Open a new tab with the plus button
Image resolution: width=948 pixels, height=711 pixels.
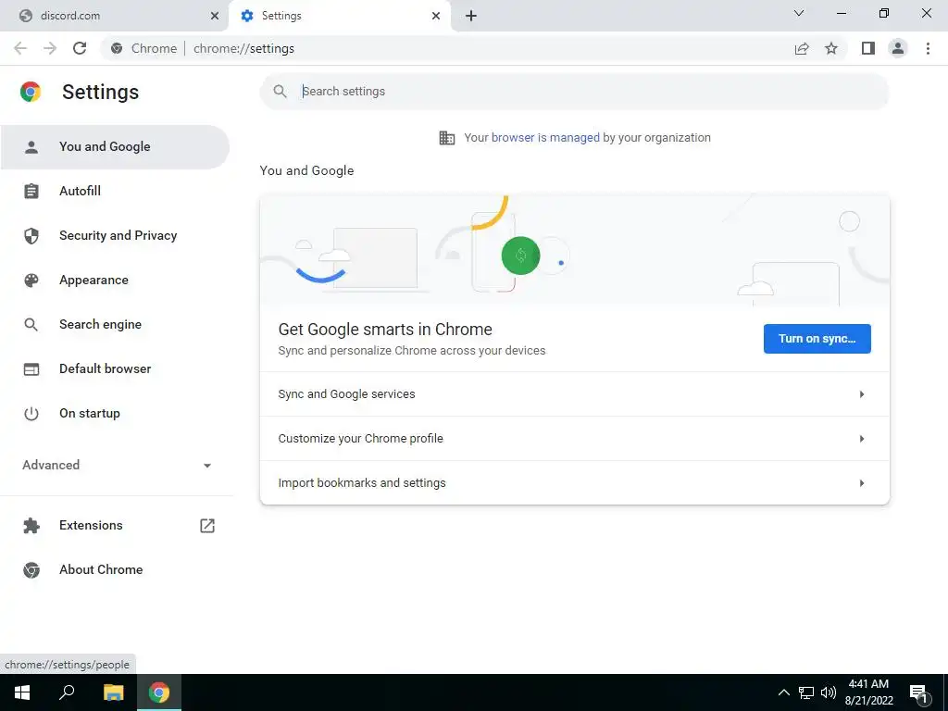tap(471, 16)
